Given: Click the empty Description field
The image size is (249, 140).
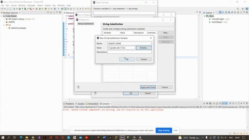Looking at the screenshot, I should [x=130, y=52].
